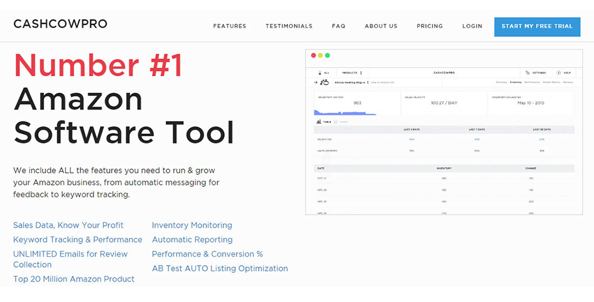Switch to the Summary tab in dashboard
This screenshot has height=302, width=594.
point(502,82)
